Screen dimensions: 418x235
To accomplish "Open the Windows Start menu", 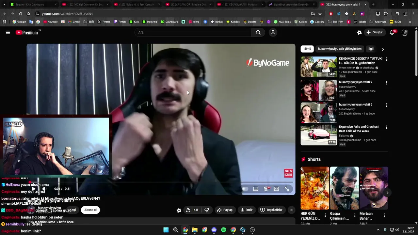I will tap(166, 230).
